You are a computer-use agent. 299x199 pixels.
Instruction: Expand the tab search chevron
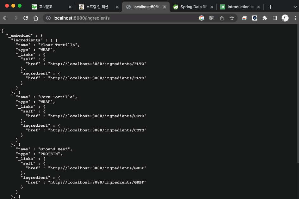pos(295,7)
